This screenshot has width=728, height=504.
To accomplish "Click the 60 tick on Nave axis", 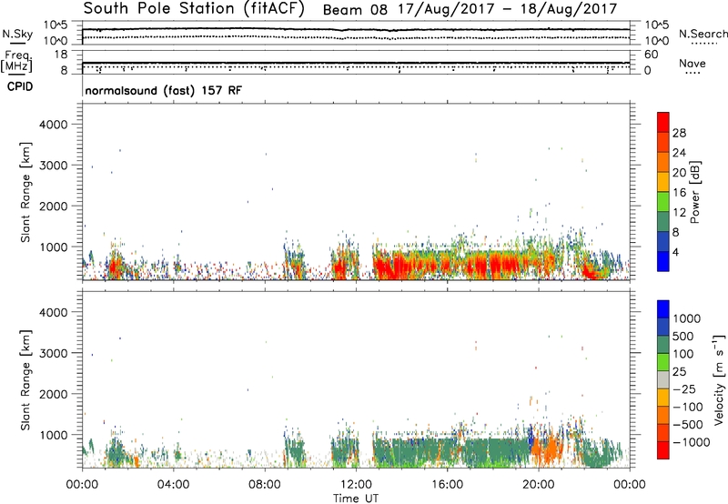I will [x=651, y=55].
